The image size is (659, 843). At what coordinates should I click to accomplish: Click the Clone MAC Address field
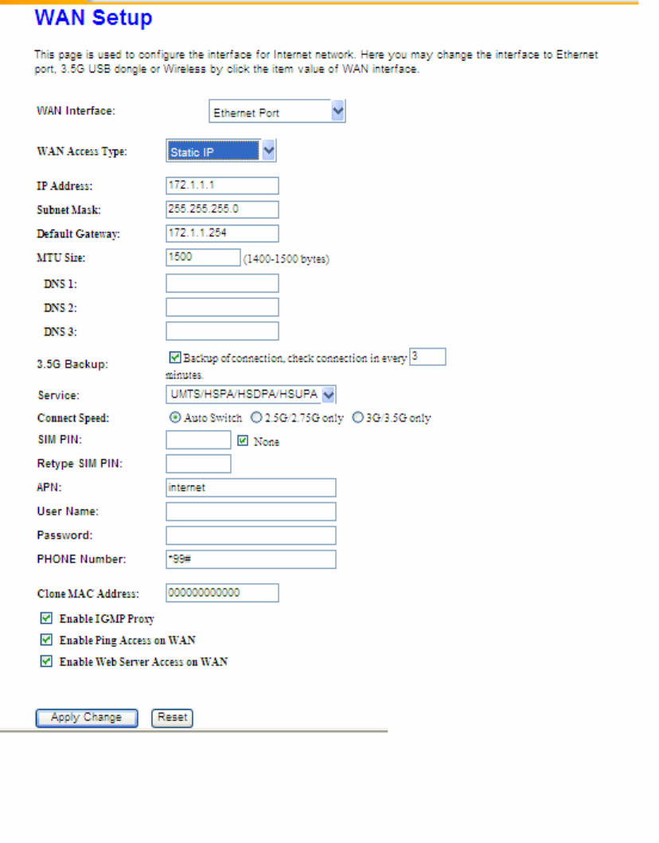click(222, 593)
